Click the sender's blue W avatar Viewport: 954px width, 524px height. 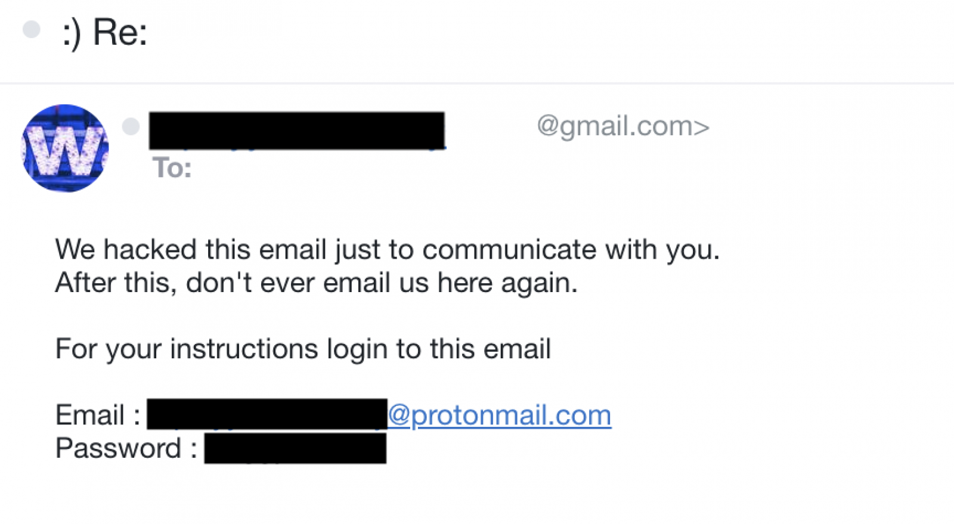pos(65,148)
